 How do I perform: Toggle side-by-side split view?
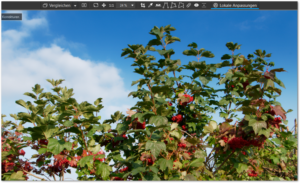pyautogui.click(x=84, y=5)
